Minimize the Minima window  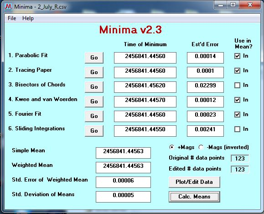coord(221,5)
